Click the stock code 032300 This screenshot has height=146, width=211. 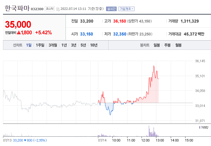(37, 9)
